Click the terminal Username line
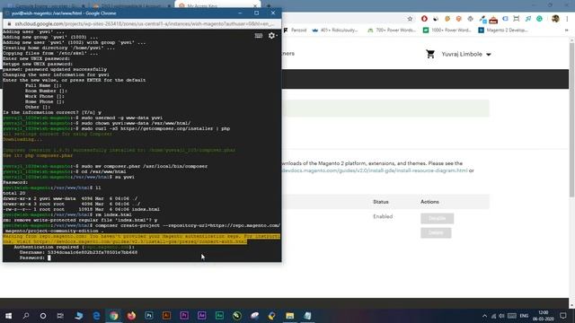The image size is (575, 323). [78, 252]
